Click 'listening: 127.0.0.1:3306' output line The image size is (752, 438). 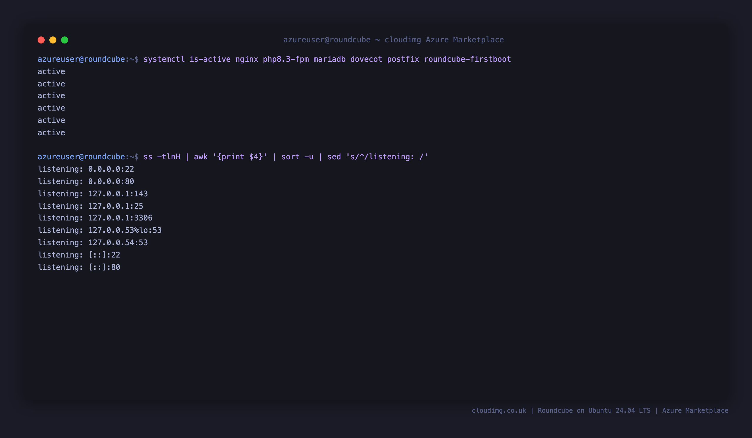[95, 218]
